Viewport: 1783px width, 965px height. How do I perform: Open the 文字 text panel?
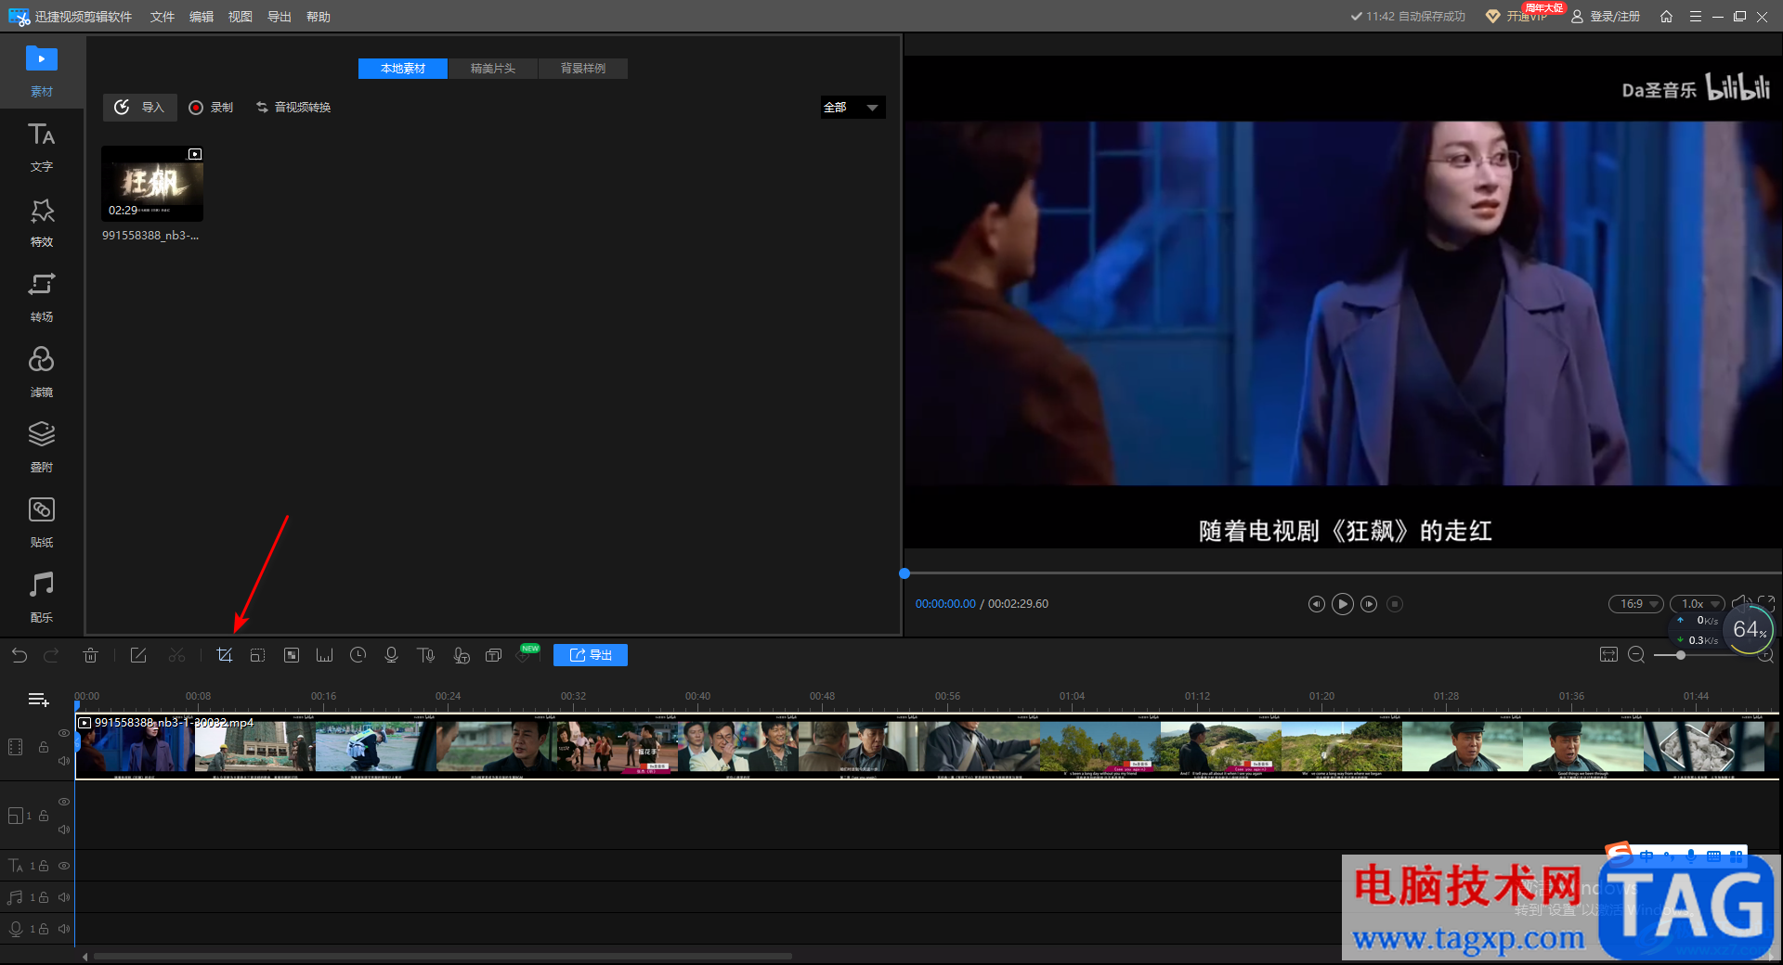tap(42, 148)
